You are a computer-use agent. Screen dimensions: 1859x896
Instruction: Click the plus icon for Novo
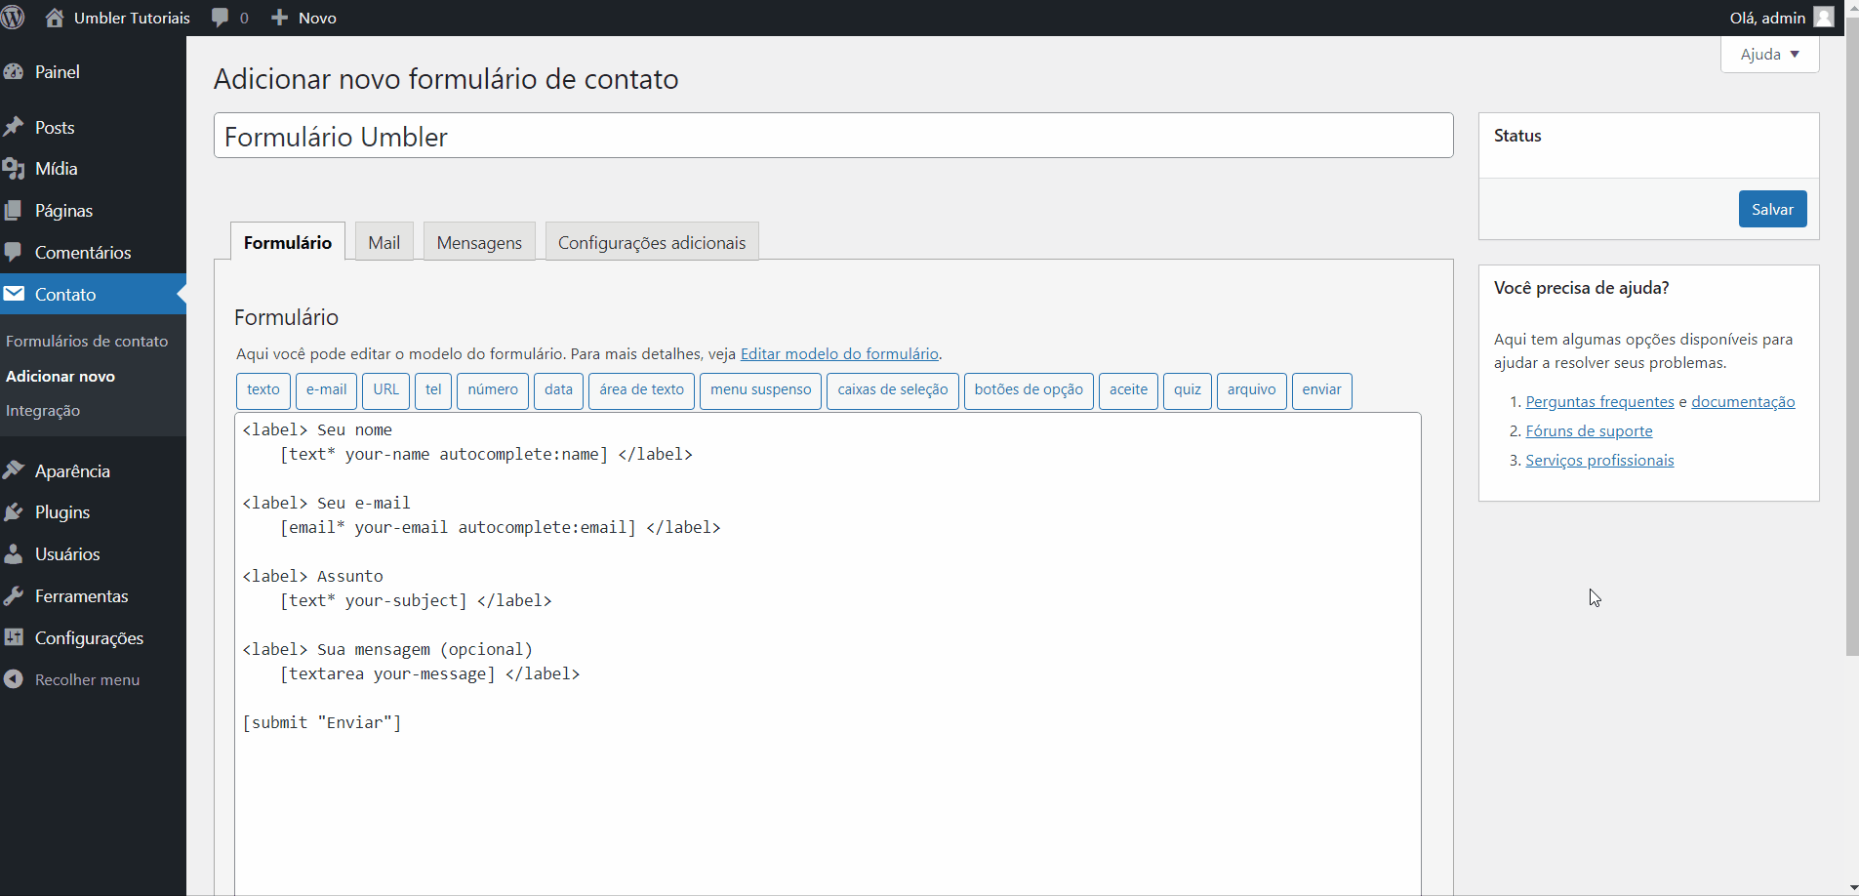pos(280,18)
